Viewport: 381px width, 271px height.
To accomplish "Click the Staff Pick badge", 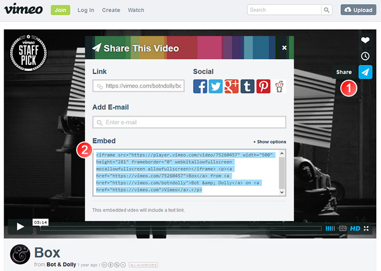I will pyautogui.click(x=28, y=53).
